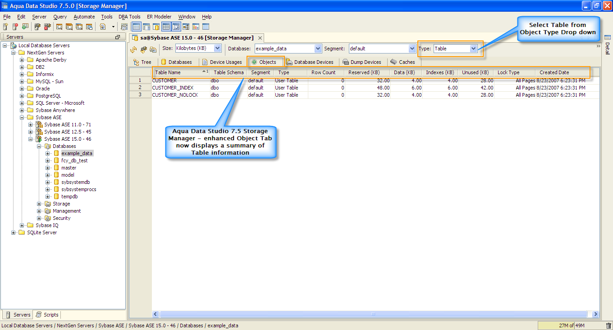Collapse the Sybase ASE folder

pos(22,117)
